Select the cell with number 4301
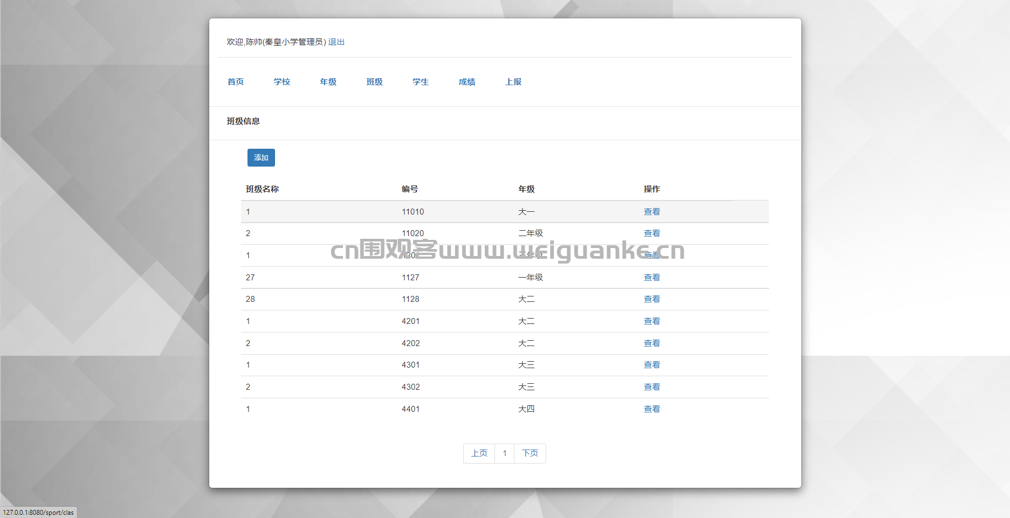The width and height of the screenshot is (1010, 518). click(410, 365)
